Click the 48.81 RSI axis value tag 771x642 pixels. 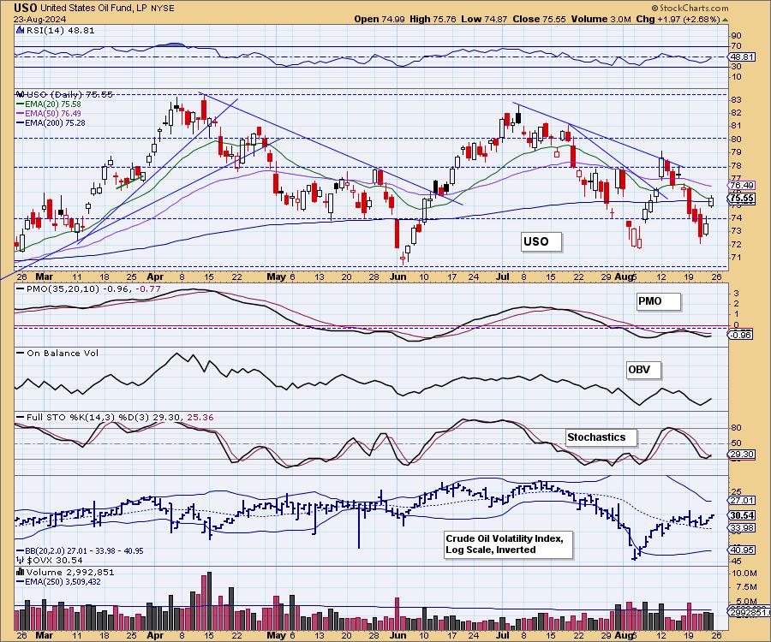(742, 57)
